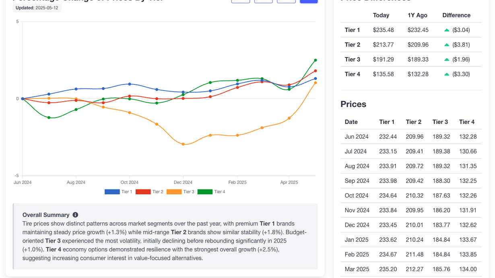This screenshot has height=278, width=495.
Task: Toggle Tier 1 series via chart legend label
Action: 127,192
